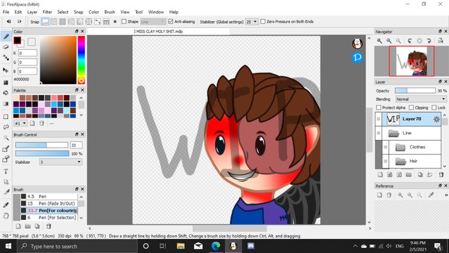This screenshot has height=253, width=449.
Task: Select the Hand tool
Action: coord(6,216)
